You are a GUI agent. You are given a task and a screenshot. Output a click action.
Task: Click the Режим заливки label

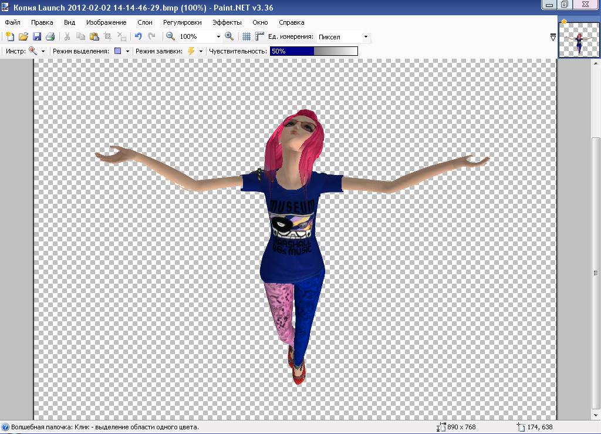159,51
